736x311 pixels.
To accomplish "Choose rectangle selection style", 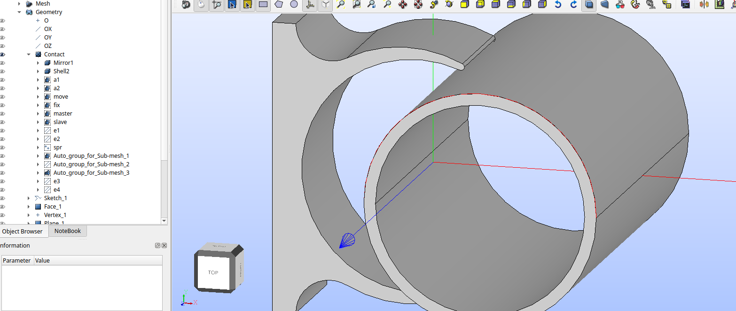I will point(263,5).
